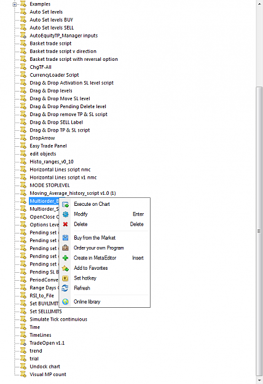The height and width of the screenshot is (384, 263).
Task: Select AutoEquityTP_Manager inputs script
Action: point(64,36)
